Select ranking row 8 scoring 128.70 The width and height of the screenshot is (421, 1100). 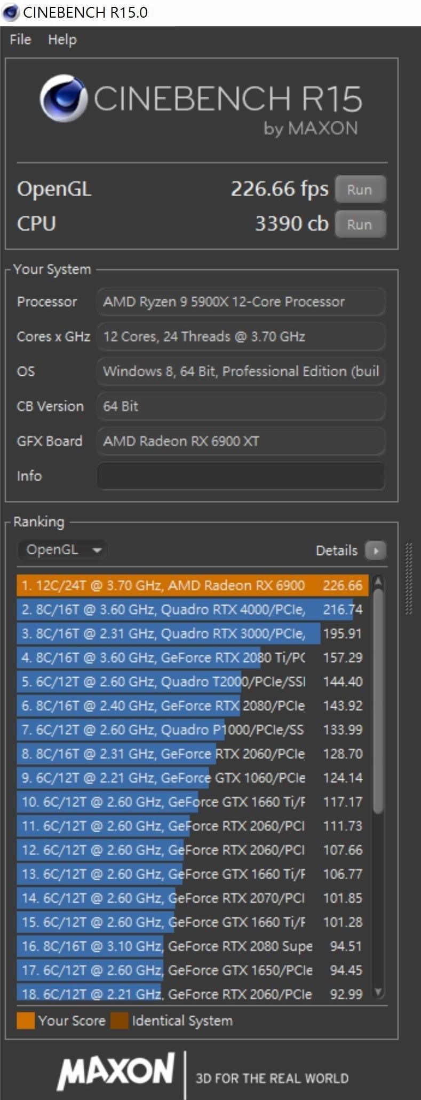point(193,754)
